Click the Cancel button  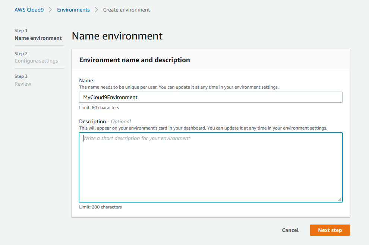click(290, 230)
